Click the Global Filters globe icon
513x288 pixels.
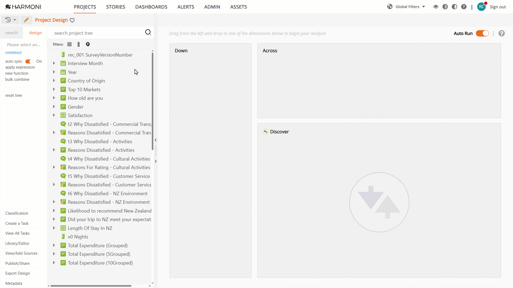click(x=390, y=7)
